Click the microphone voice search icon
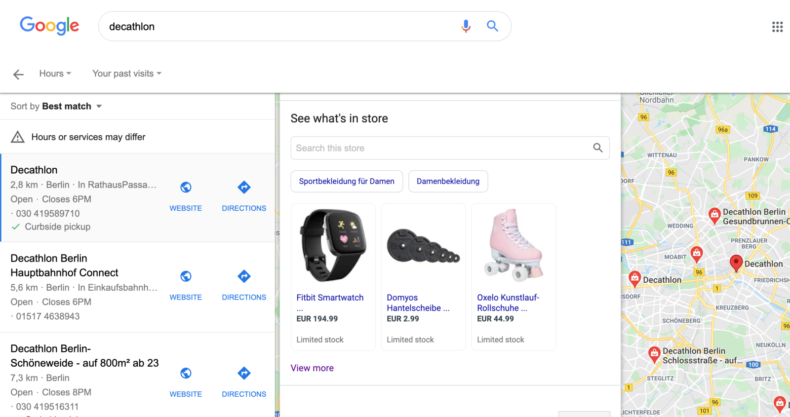This screenshot has width=790, height=417. click(466, 26)
